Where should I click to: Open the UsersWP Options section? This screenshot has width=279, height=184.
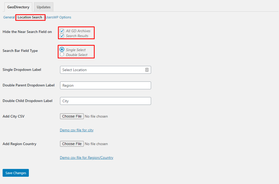coord(58,17)
